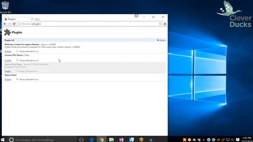This screenshot has height=142, width=253.
Task: Open the Recycle Bin on desktop
Action: (x=5, y=7)
